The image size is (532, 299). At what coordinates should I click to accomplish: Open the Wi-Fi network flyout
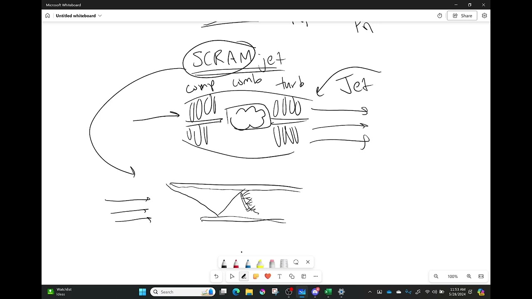click(x=427, y=292)
